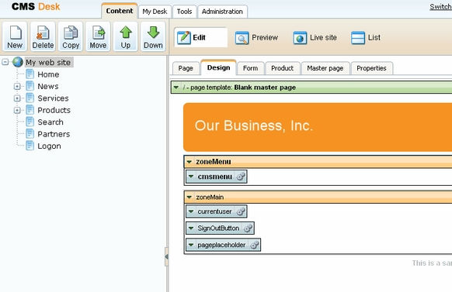Switch to the Master page tab
Image resolution: width=452 pixels, height=292 pixels.
(x=325, y=68)
